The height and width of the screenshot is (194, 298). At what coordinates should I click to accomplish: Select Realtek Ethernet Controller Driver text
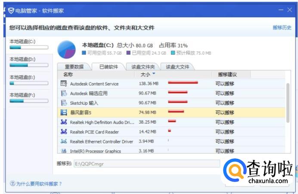click(x=102, y=142)
